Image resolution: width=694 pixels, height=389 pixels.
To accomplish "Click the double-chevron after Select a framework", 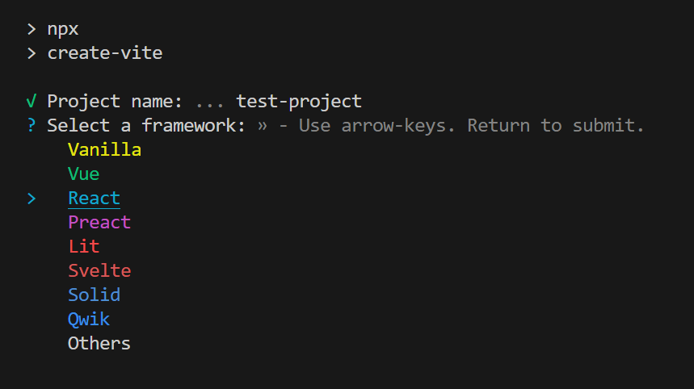I will pos(262,126).
